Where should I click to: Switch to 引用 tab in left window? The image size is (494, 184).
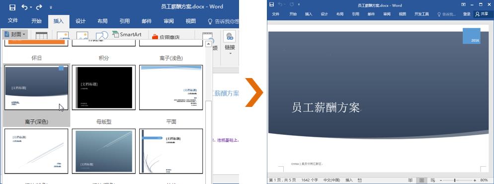pyautogui.click(x=124, y=21)
